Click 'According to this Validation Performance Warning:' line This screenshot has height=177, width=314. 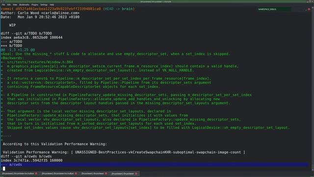click(55, 144)
